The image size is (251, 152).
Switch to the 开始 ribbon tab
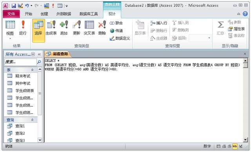(28, 14)
